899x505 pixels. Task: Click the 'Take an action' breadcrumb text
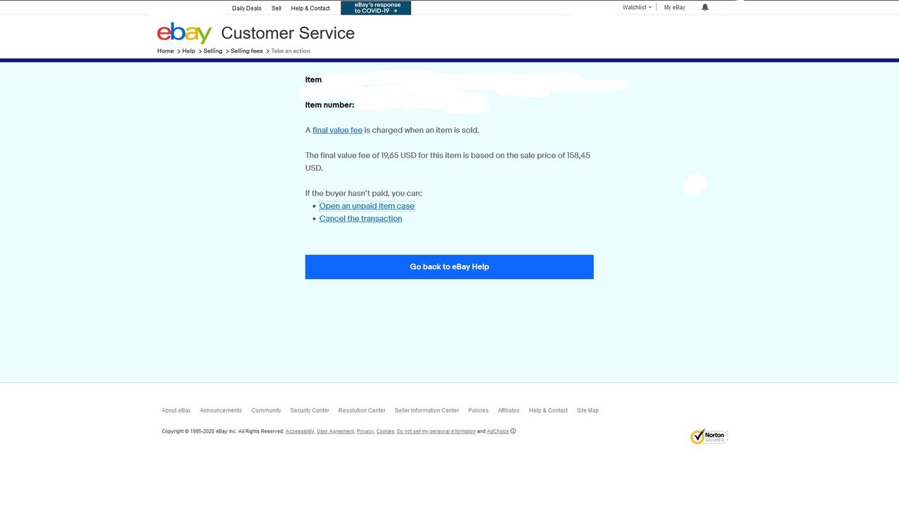[291, 51]
